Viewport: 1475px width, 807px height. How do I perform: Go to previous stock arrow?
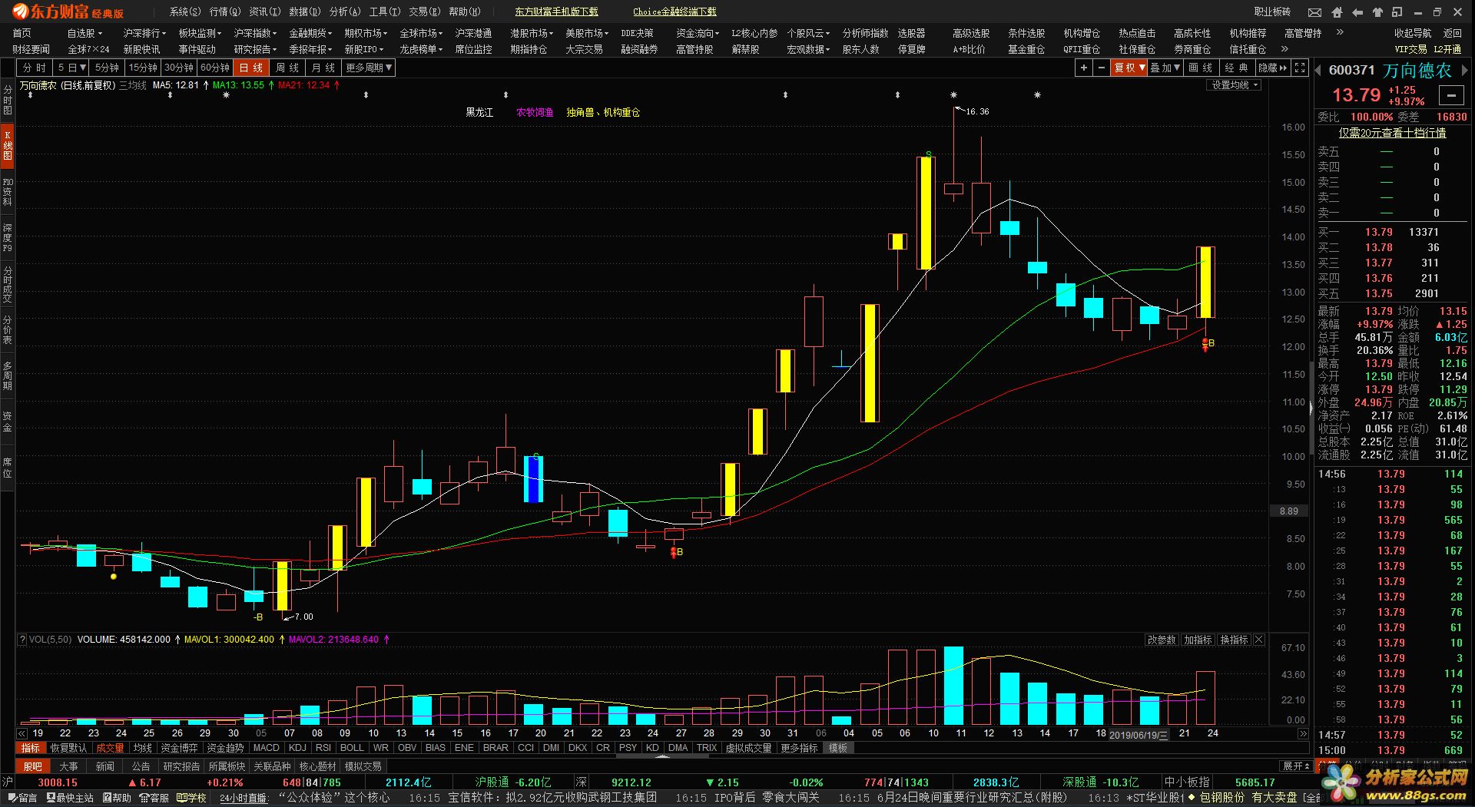[1319, 71]
